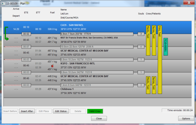Close the plan dialog with Close button
The height and width of the screenshot is (125, 196).
(x=99, y=118)
